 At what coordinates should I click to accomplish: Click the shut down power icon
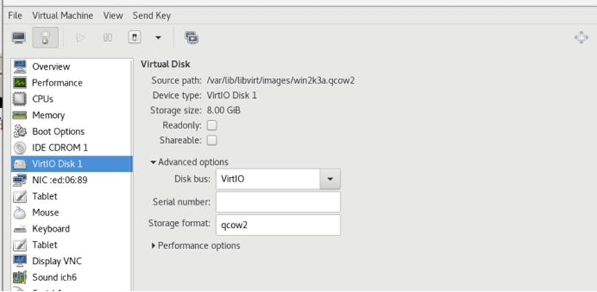tap(135, 37)
